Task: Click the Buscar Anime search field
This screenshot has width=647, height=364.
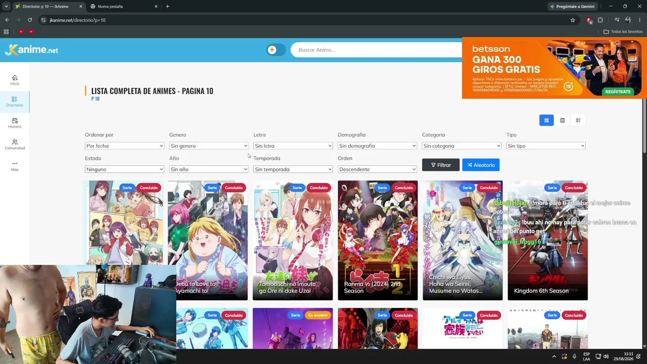Action: [377, 50]
